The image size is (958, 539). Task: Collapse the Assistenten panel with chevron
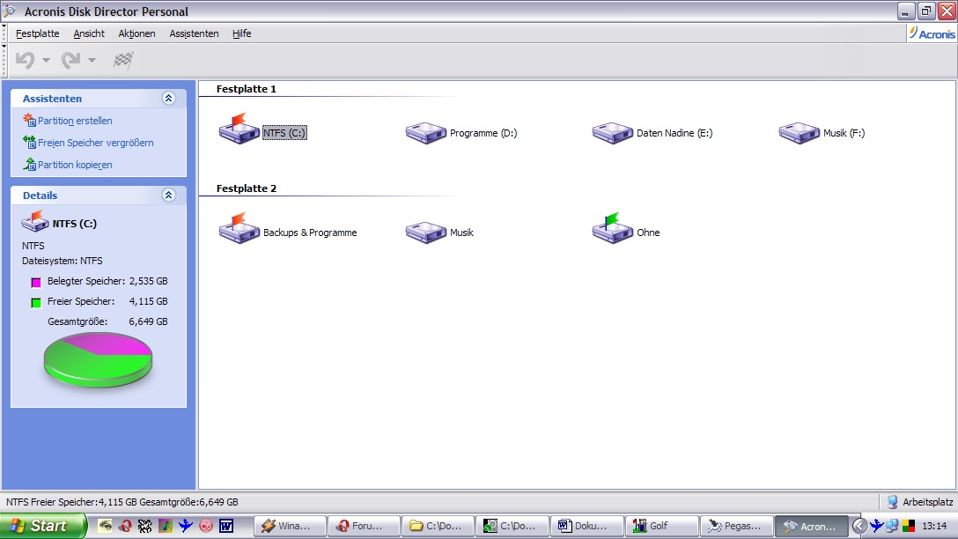pos(169,99)
